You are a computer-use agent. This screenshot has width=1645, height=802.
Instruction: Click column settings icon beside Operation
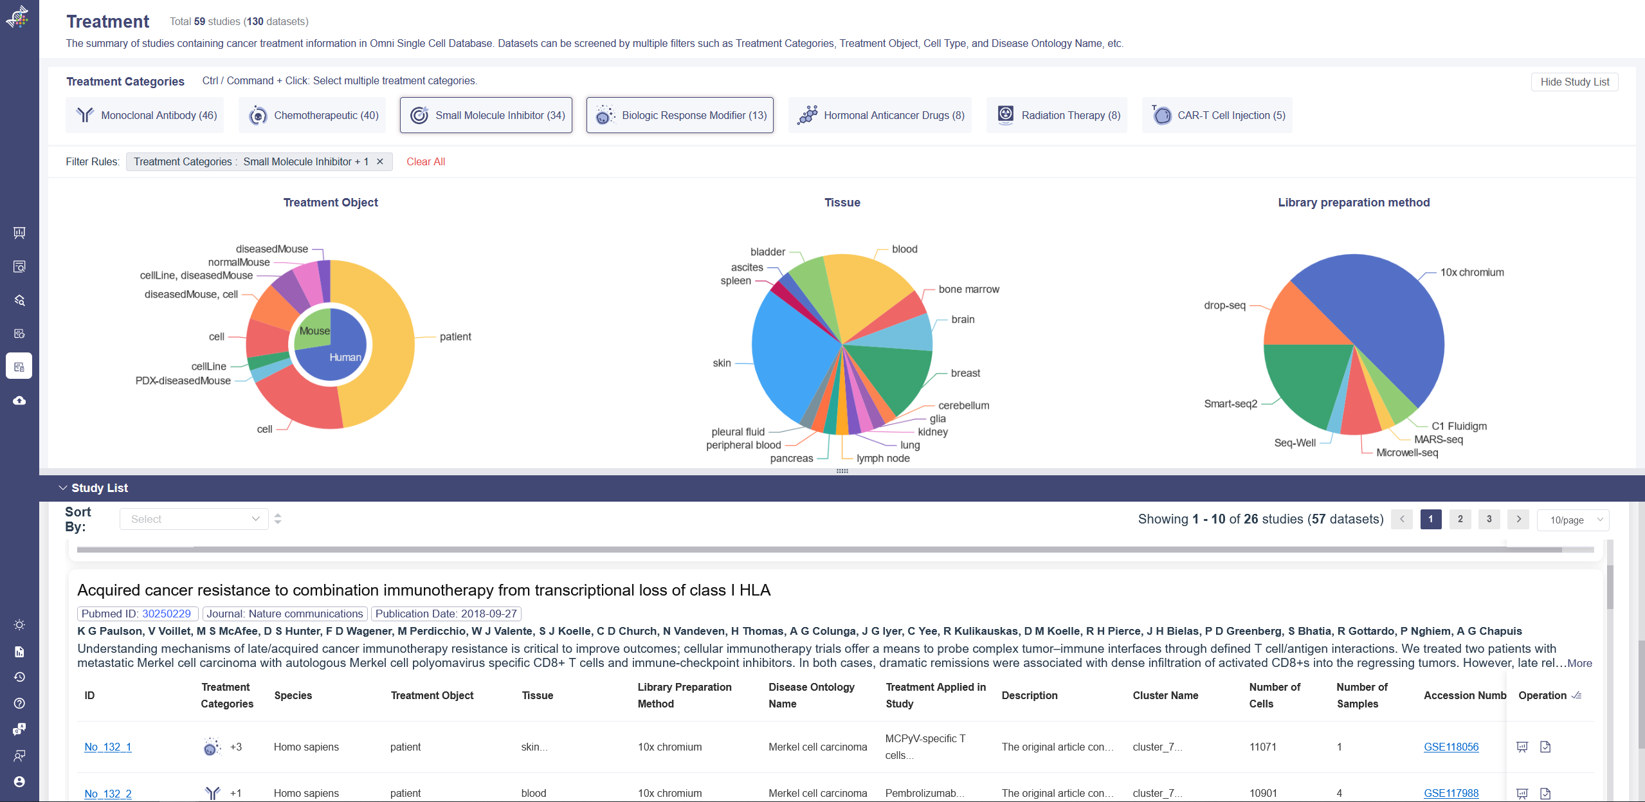click(1576, 695)
